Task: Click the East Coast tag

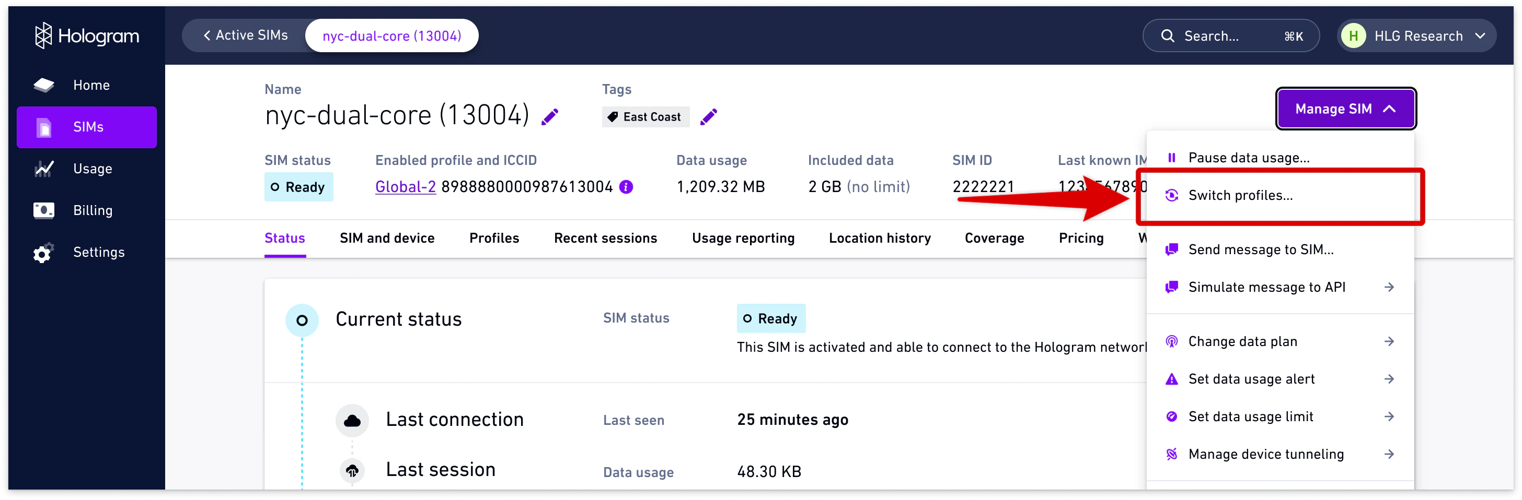Action: click(645, 117)
